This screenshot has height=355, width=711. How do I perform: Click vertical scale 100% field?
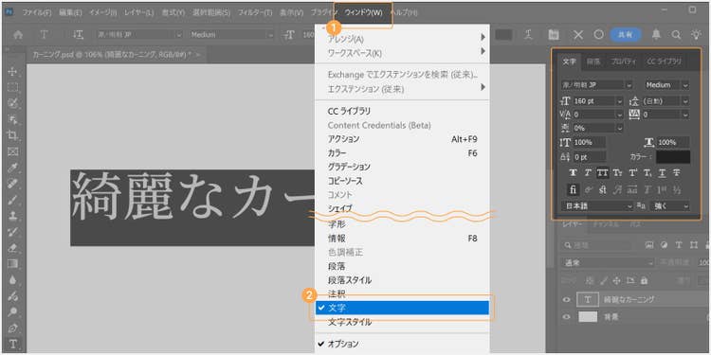point(590,142)
